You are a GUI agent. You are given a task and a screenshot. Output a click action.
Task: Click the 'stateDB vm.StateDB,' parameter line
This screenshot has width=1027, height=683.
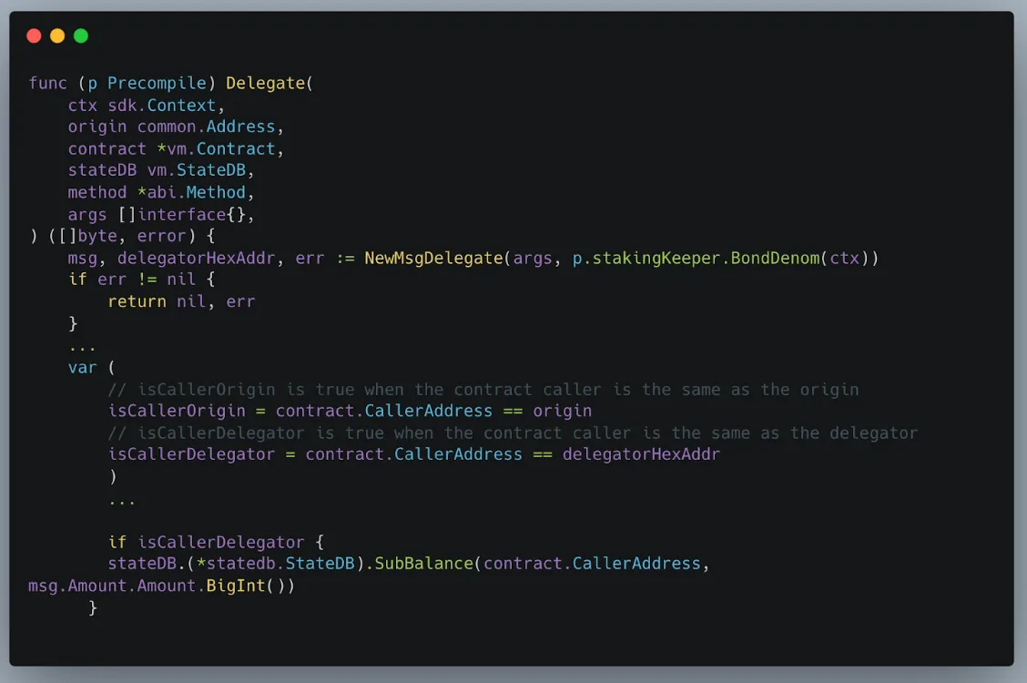coord(161,170)
